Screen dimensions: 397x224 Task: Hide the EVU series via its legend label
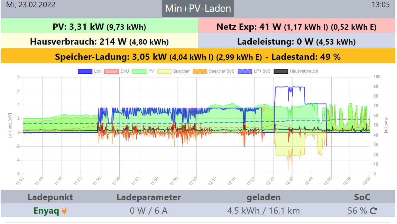pyautogui.click(x=124, y=71)
